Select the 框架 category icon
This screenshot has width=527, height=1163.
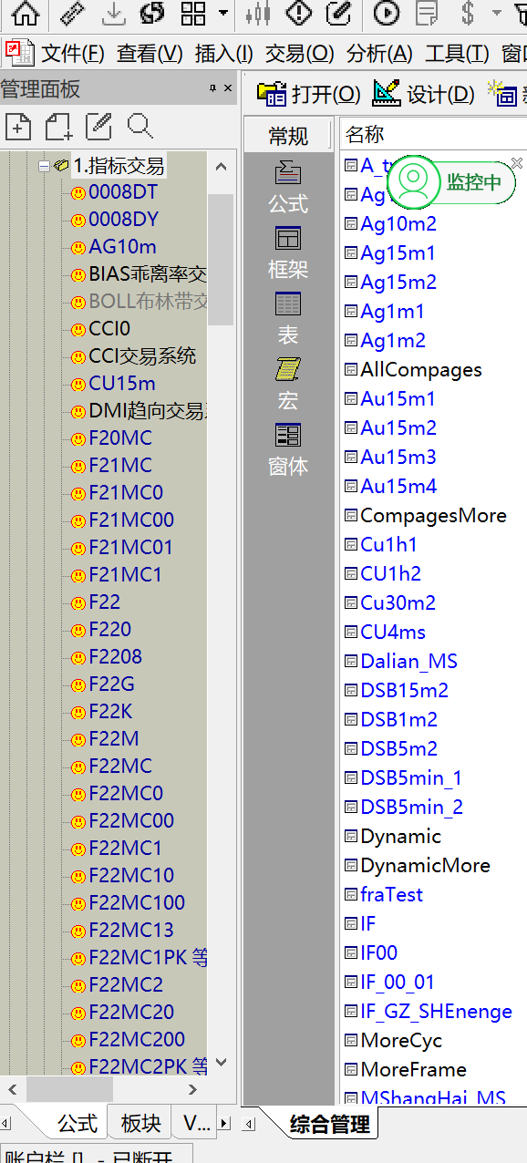pos(288,253)
